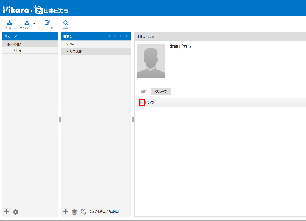Open the advanced search magnifier

[x=66, y=23]
